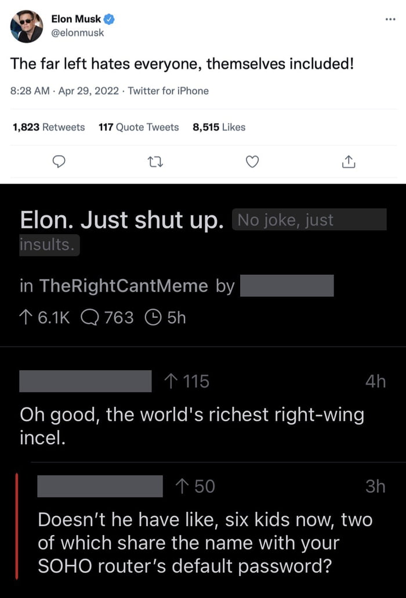Open the 8,515 Likes list
The image size is (406, 598).
pyautogui.click(x=221, y=127)
